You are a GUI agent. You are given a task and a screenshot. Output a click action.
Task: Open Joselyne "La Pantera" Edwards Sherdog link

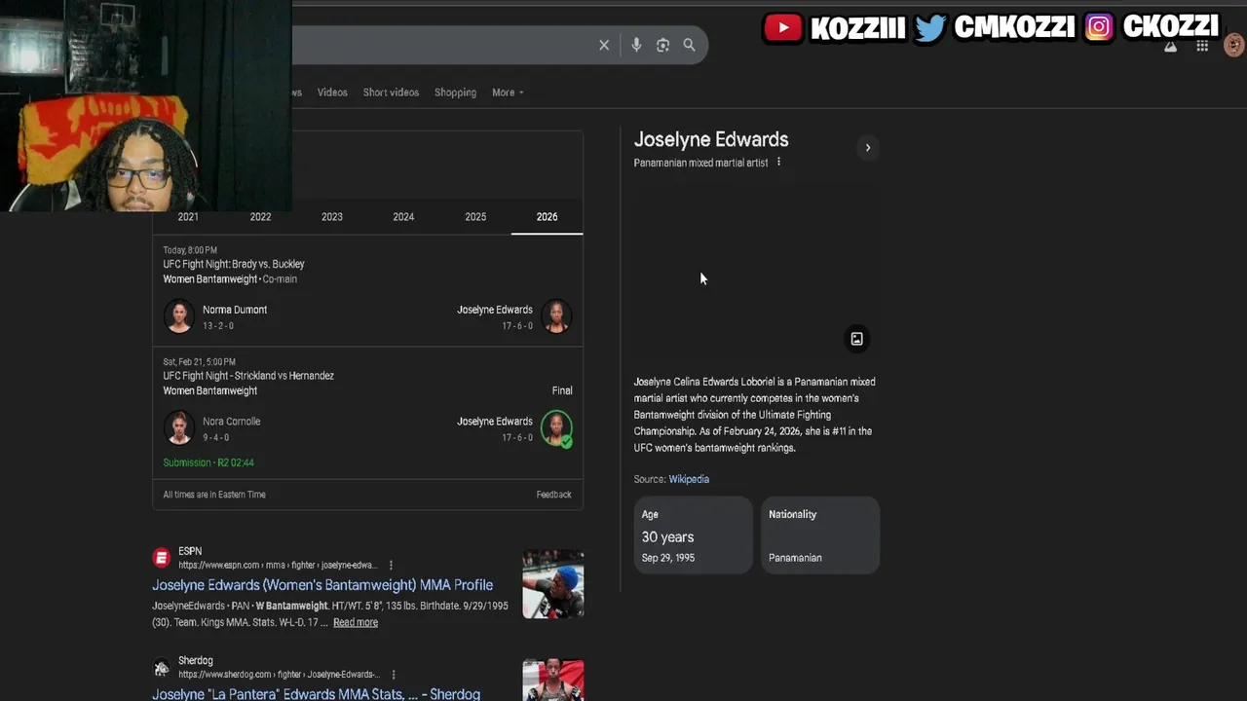point(316,694)
